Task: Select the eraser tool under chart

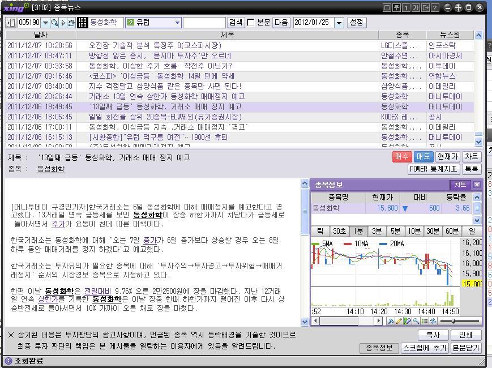Action: (408, 321)
